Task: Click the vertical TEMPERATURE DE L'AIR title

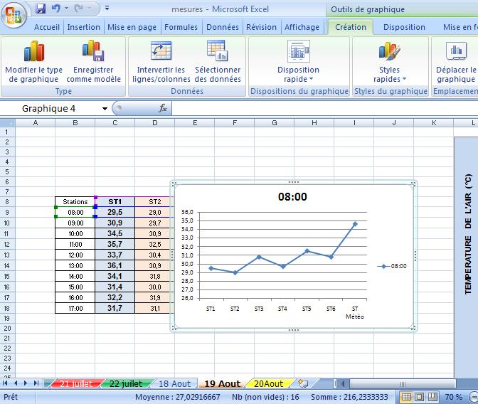Action: point(468,234)
